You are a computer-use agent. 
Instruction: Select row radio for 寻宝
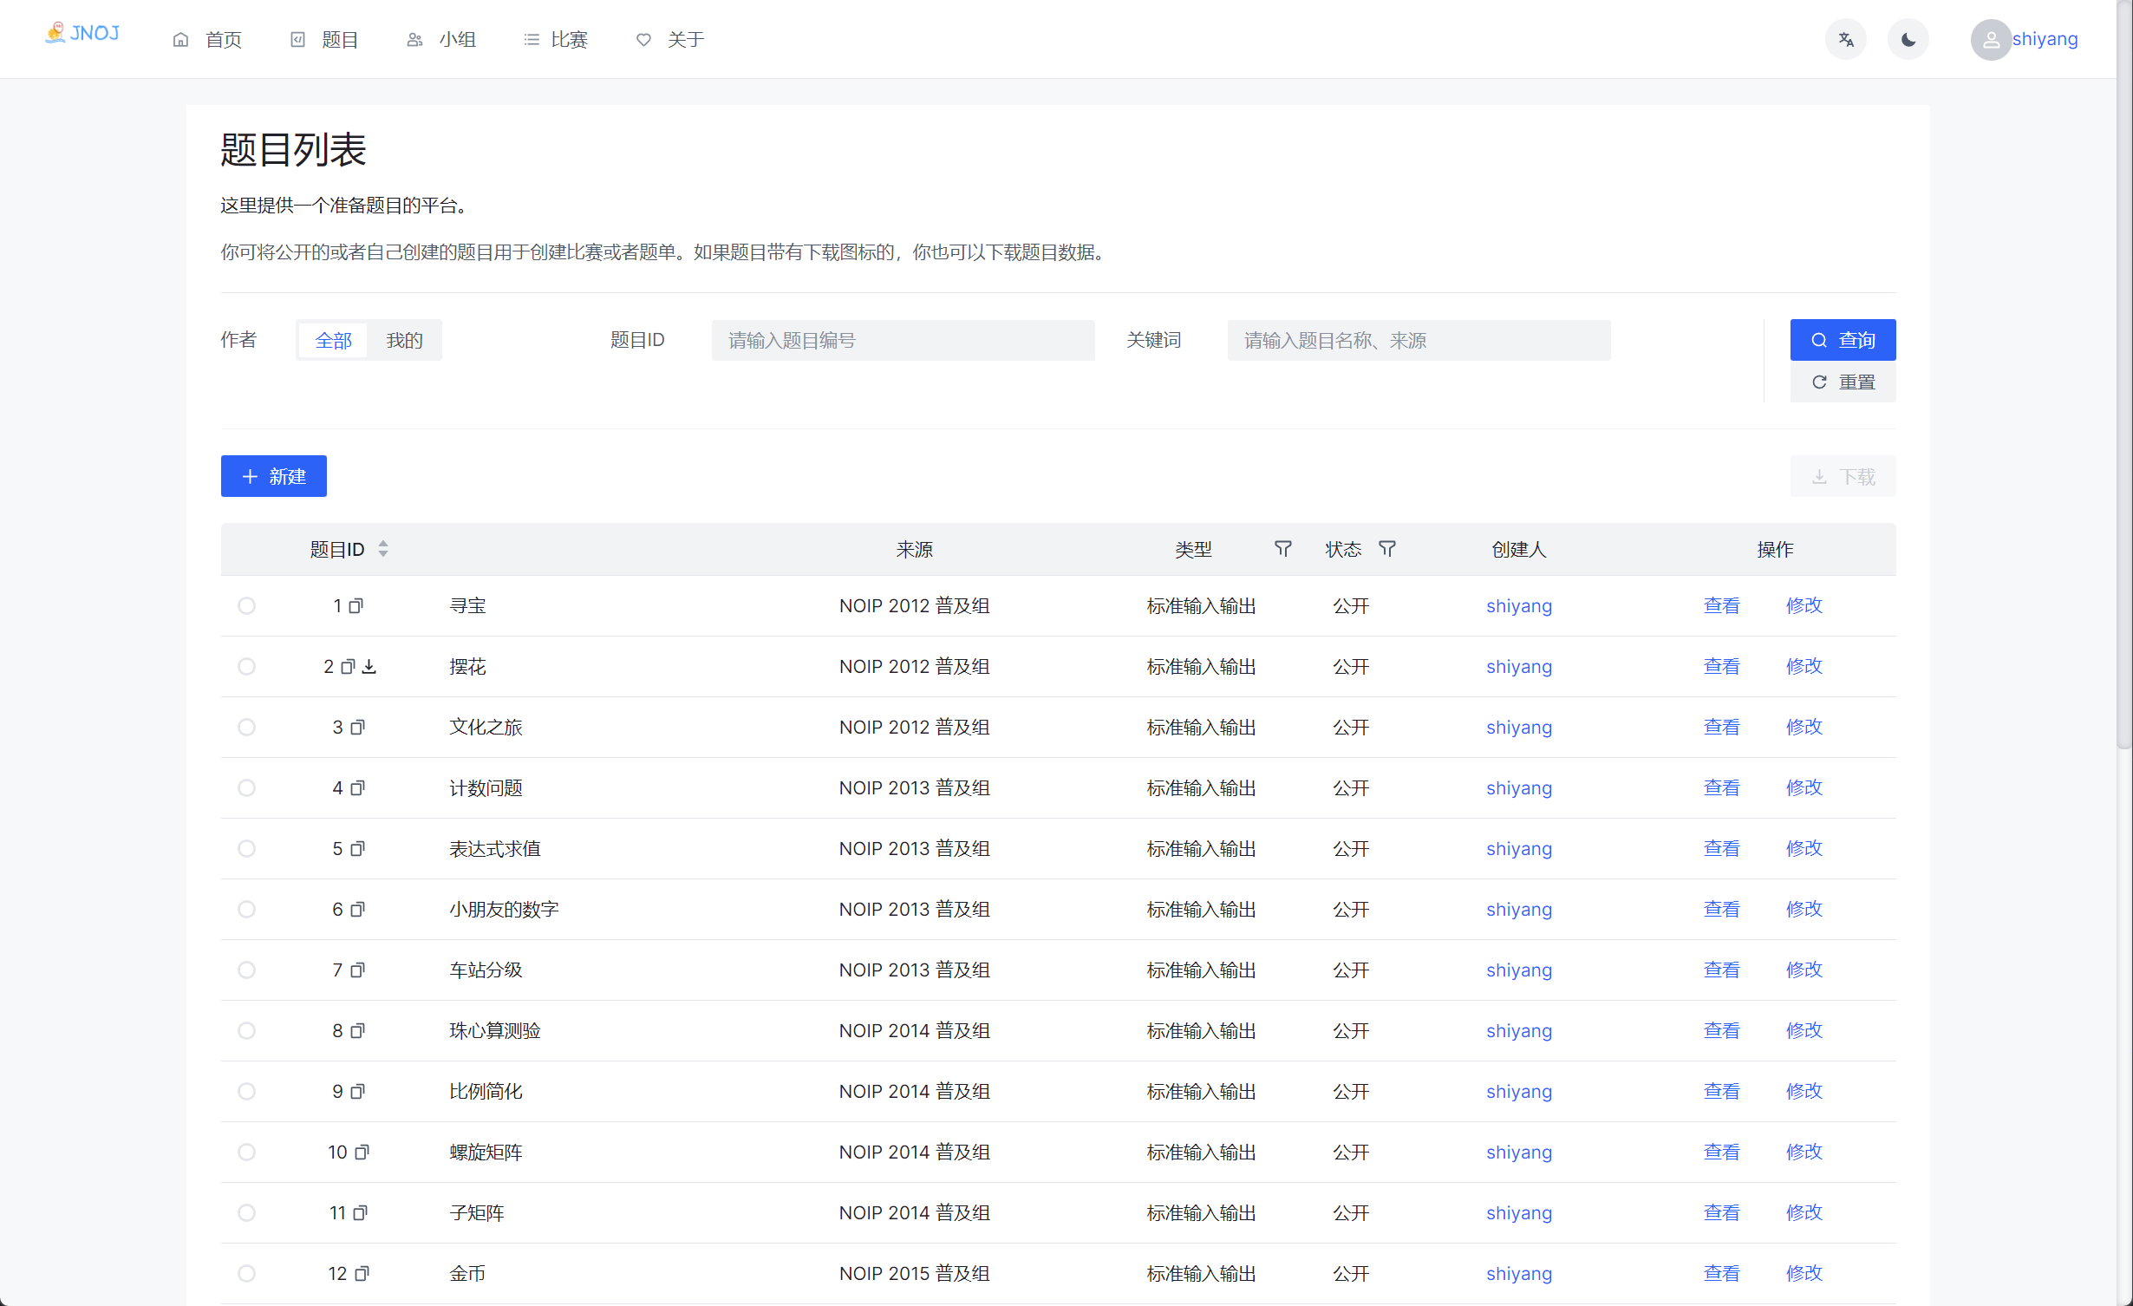pyautogui.click(x=247, y=605)
